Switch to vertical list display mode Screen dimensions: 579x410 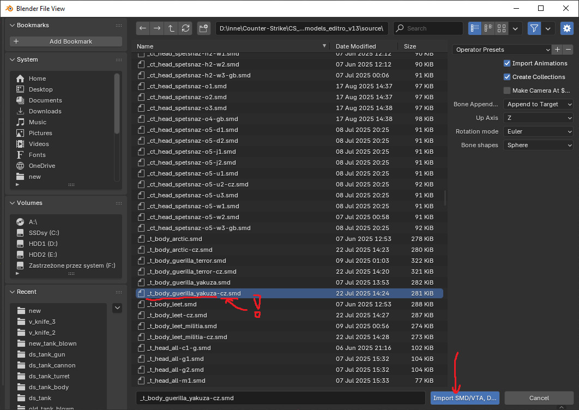point(475,28)
